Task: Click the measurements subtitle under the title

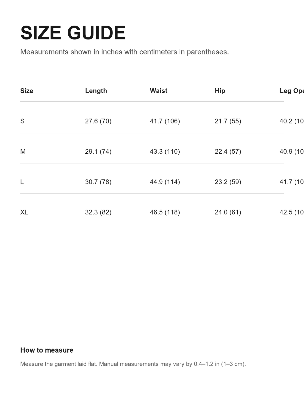Action: [124, 52]
